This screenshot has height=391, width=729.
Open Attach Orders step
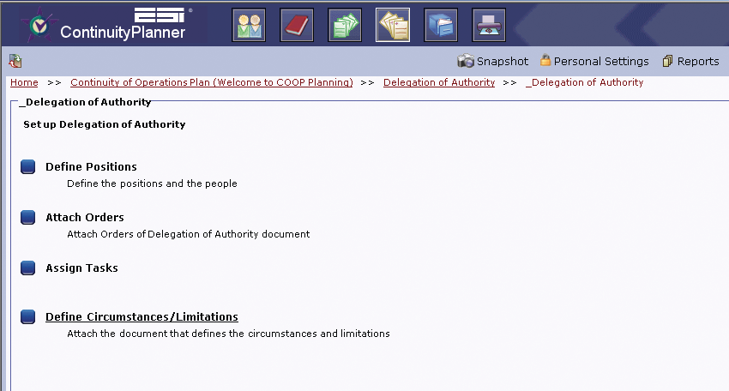[85, 218]
